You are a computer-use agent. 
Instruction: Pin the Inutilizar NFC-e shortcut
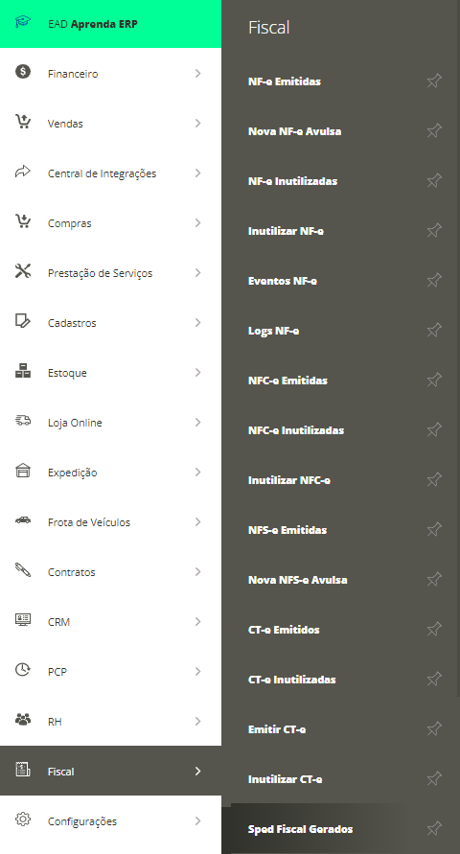coord(434,480)
